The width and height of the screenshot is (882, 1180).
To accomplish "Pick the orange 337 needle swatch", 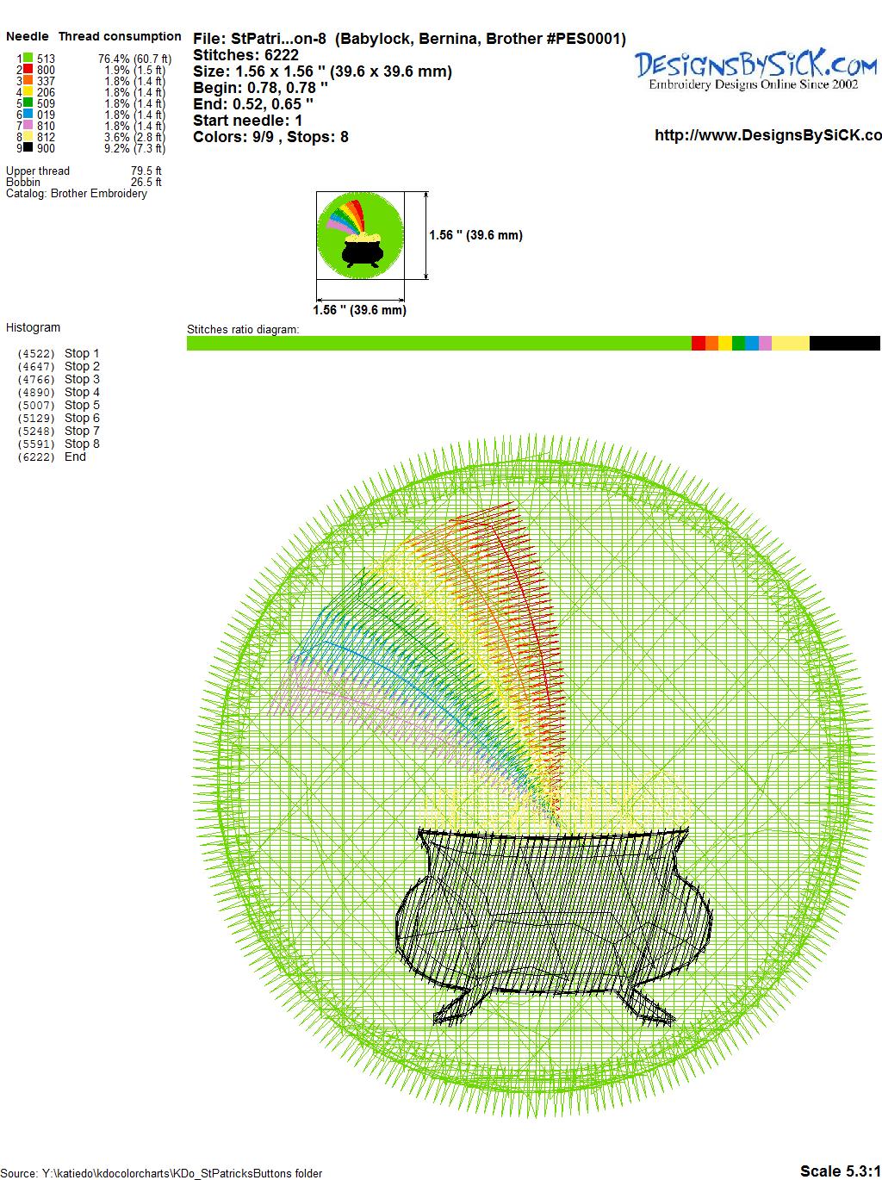I will (x=28, y=81).
